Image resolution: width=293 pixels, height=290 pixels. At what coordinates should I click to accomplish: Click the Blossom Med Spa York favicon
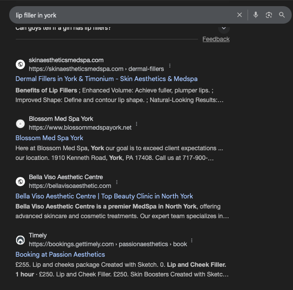(x=20, y=124)
